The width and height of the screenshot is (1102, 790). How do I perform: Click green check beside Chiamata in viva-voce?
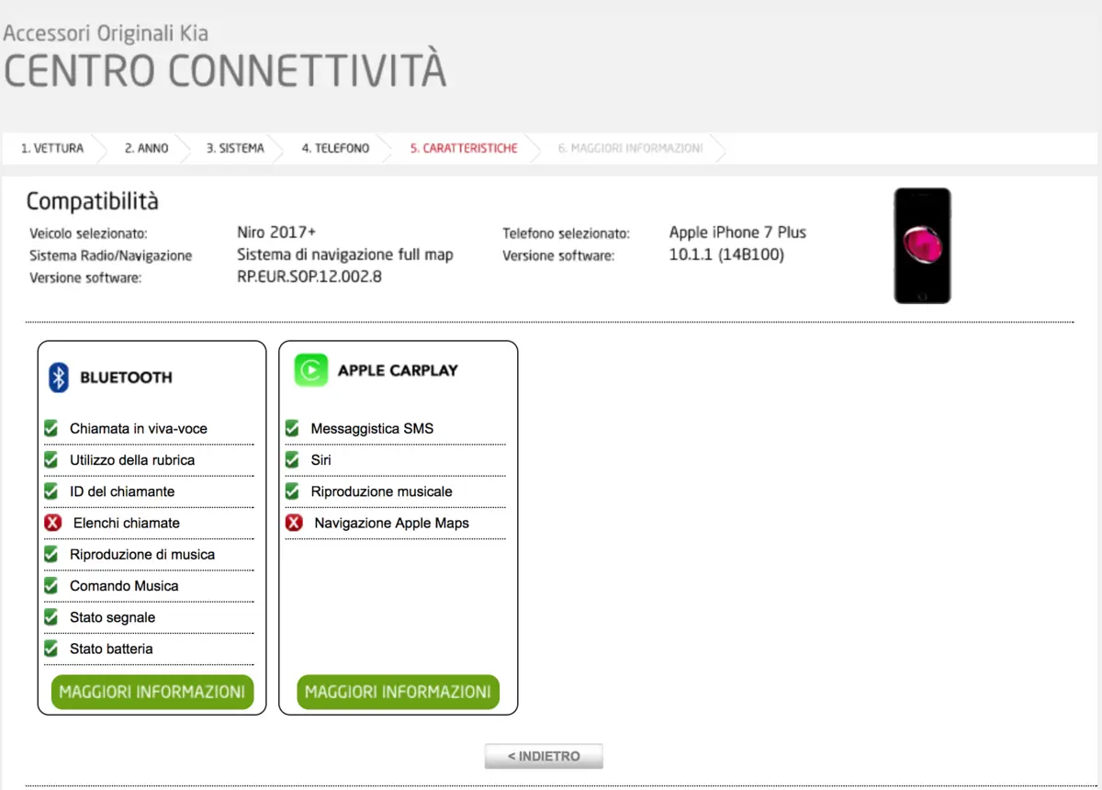51,428
